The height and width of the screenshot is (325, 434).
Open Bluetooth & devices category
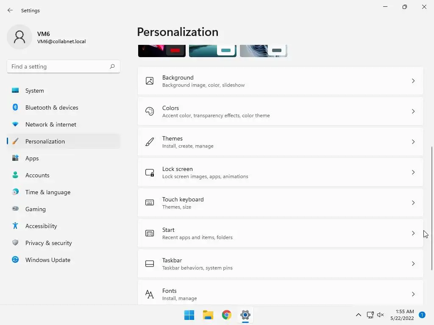click(64, 107)
